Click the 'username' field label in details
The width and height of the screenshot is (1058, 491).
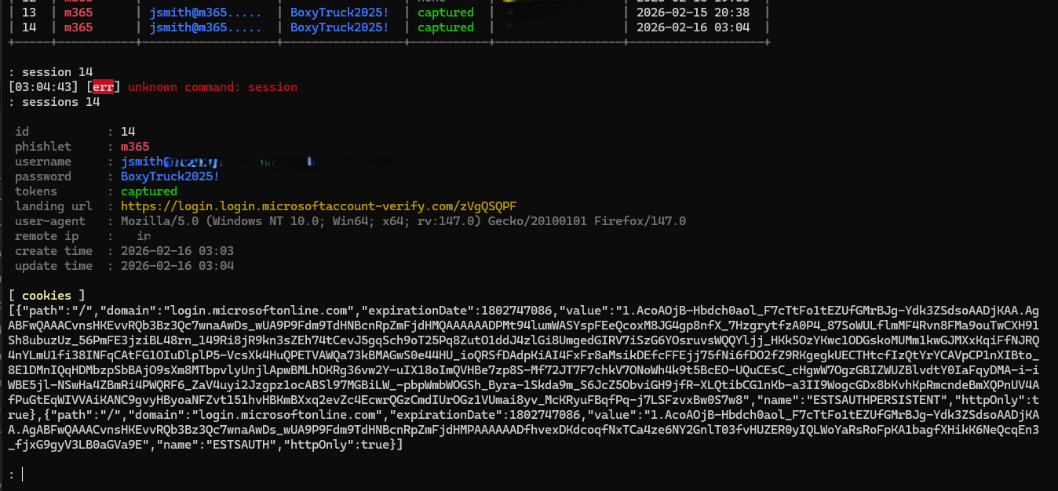click(x=43, y=162)
